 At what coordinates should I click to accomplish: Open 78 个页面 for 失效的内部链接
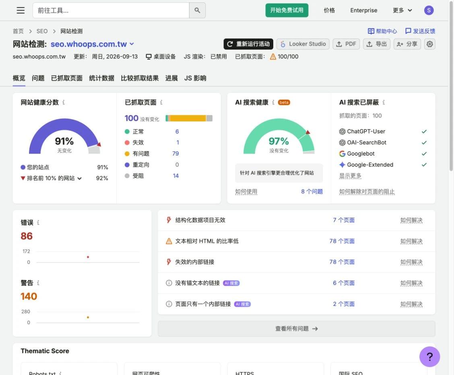pos(342,262)
